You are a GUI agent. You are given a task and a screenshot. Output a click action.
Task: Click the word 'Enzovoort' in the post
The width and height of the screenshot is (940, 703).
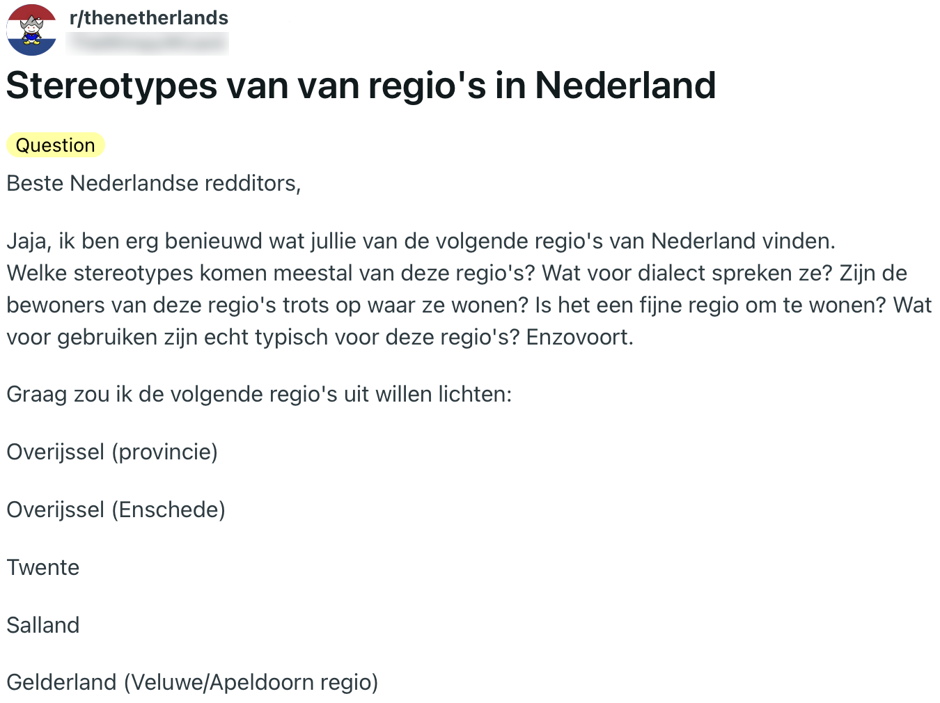[x=578, y=337]
